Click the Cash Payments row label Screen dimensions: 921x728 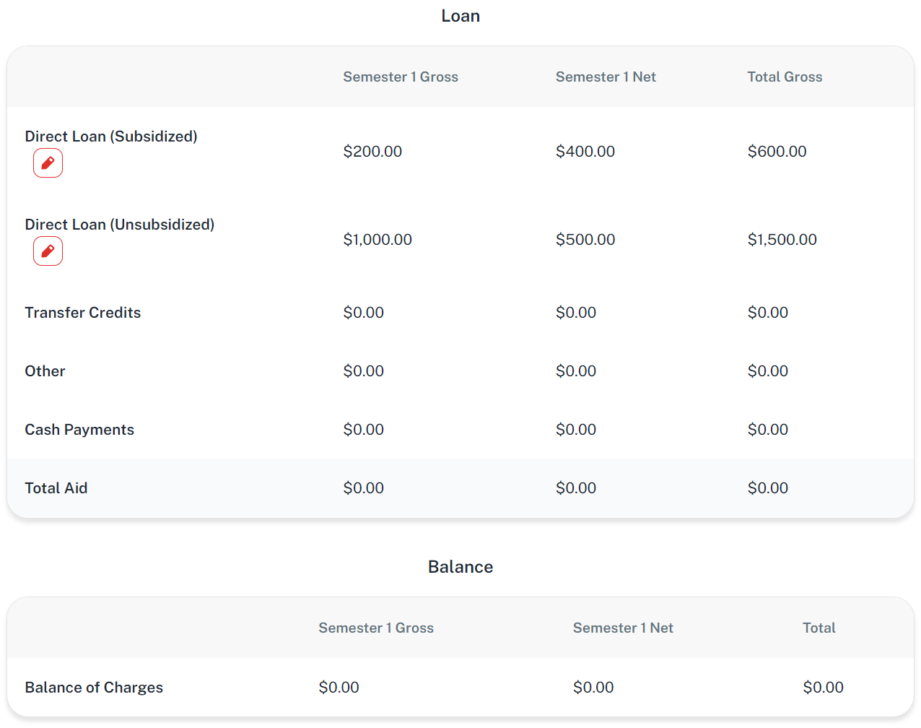coord(79,430)
